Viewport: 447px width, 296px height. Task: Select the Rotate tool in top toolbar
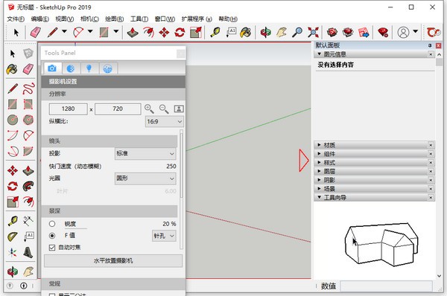[180, 32]
